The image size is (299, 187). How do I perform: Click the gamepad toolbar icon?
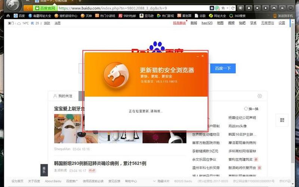274,8
